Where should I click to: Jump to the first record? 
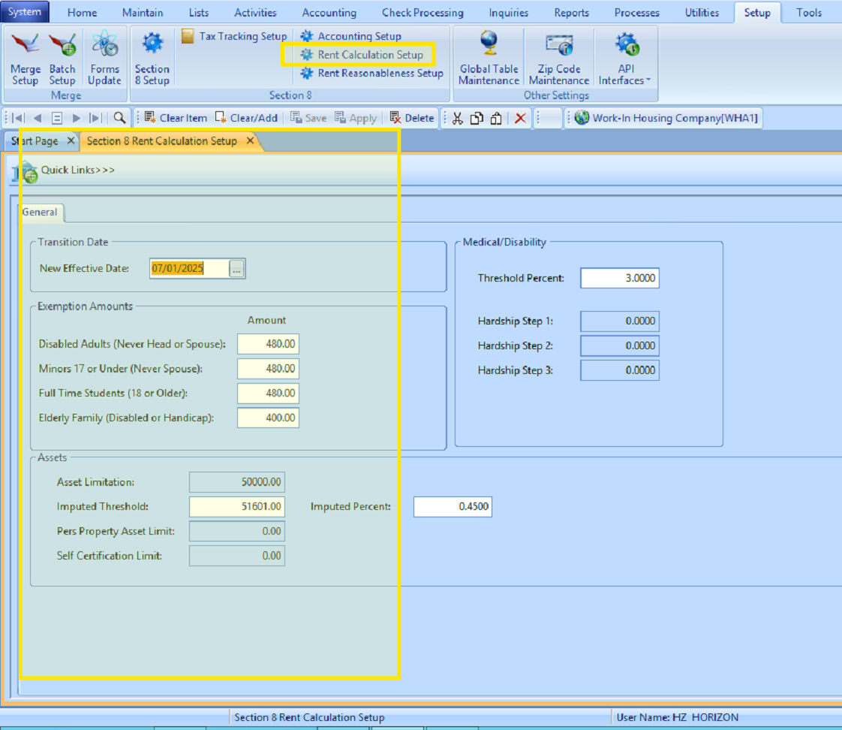coord(18,118)
